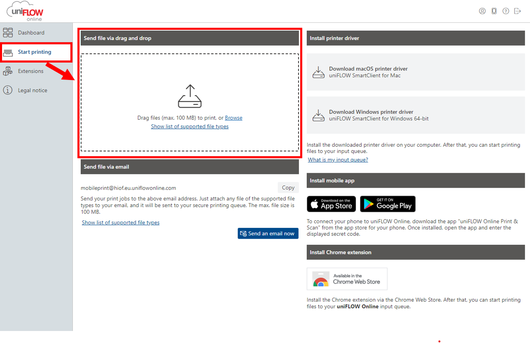Click the Send file via drag and drop header
530x343 pixels.
[190, 38]
